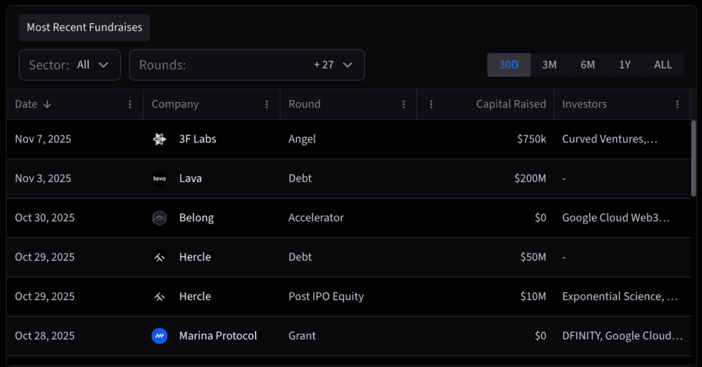The width and height of the screenshot is (702, 367).
Task: Open the Date column options menu icon
Action: 130,104
